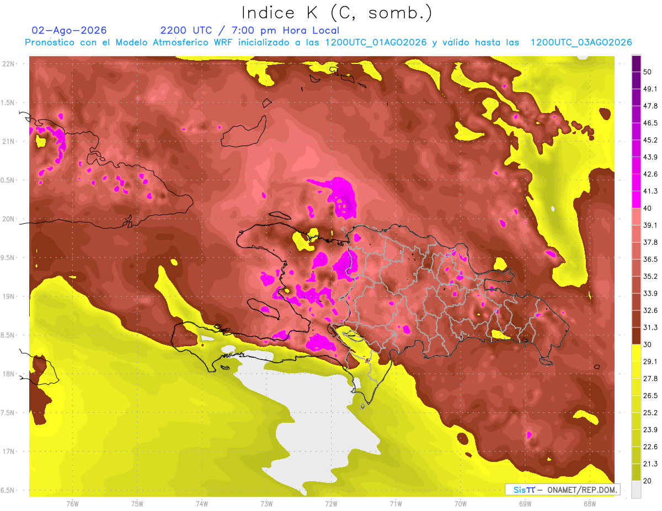This screenshot has height=511, width=662.
Task: Click the "7.5N" latitude axis label
Action: pyautogui.click(x=8, y=412)
